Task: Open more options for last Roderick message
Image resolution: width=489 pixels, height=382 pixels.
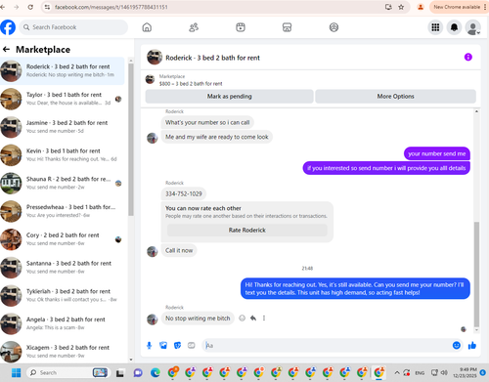Action: click(x=264, y=318)
